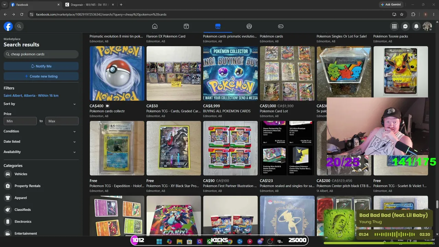
Task: Click the Facebook logo
Action: (8, 26)
